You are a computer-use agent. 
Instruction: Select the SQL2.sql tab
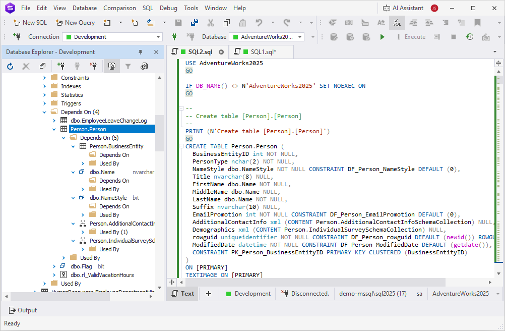tap(200, 52)
